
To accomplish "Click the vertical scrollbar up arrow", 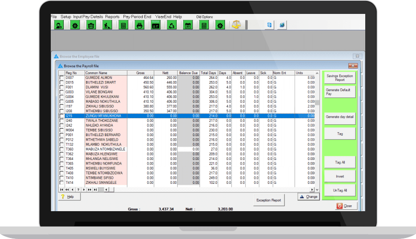I will [x=317, y=73].
